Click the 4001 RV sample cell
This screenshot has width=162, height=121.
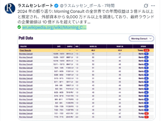pyautogui.click(x=70, y=114)
